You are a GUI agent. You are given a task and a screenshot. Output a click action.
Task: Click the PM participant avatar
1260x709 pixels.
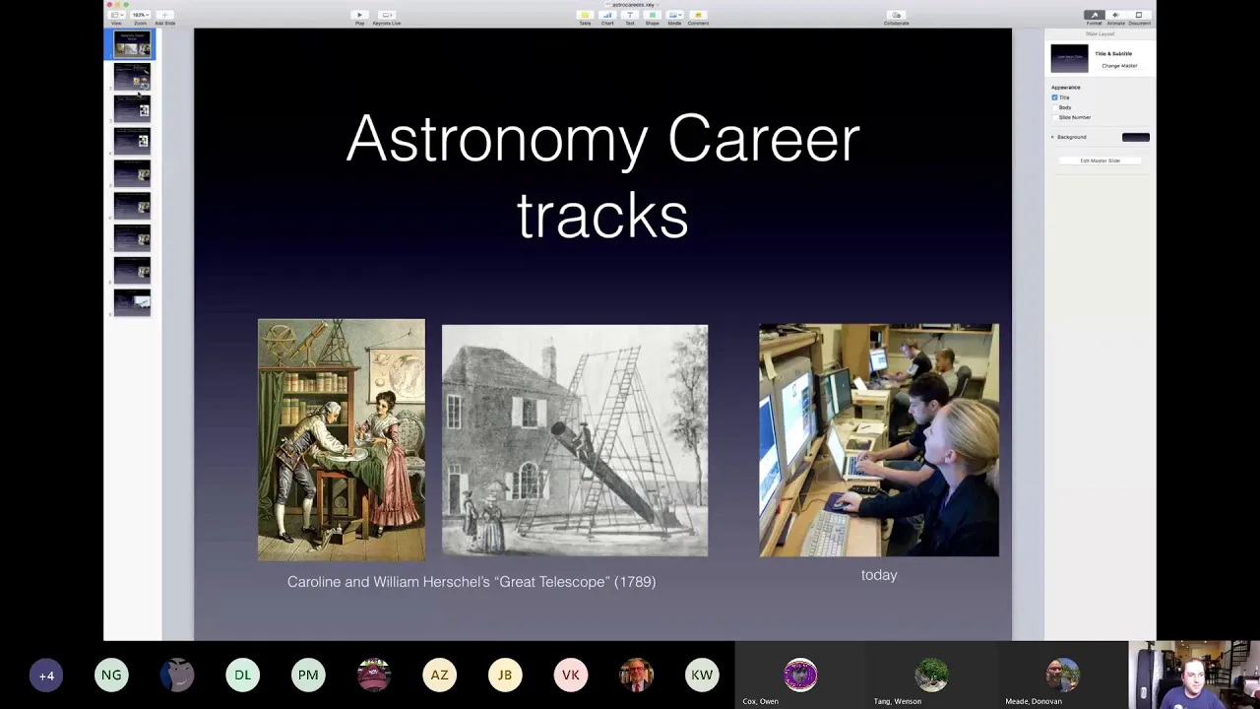pyautogui.click(x=308, y=676)
